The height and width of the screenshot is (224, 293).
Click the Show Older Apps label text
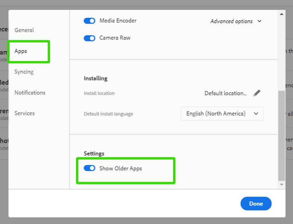coord(121,168)
